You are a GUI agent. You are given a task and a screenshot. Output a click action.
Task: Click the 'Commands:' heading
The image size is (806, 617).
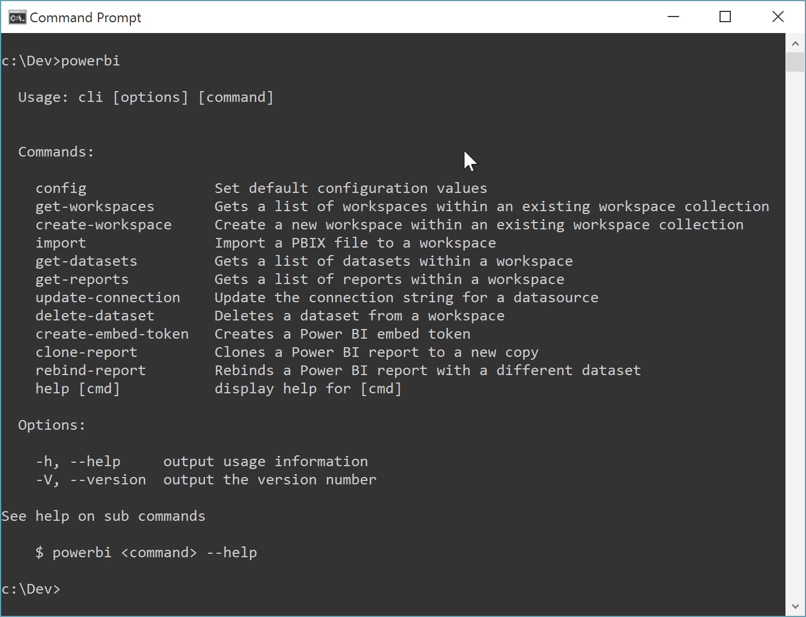[56, 152]
